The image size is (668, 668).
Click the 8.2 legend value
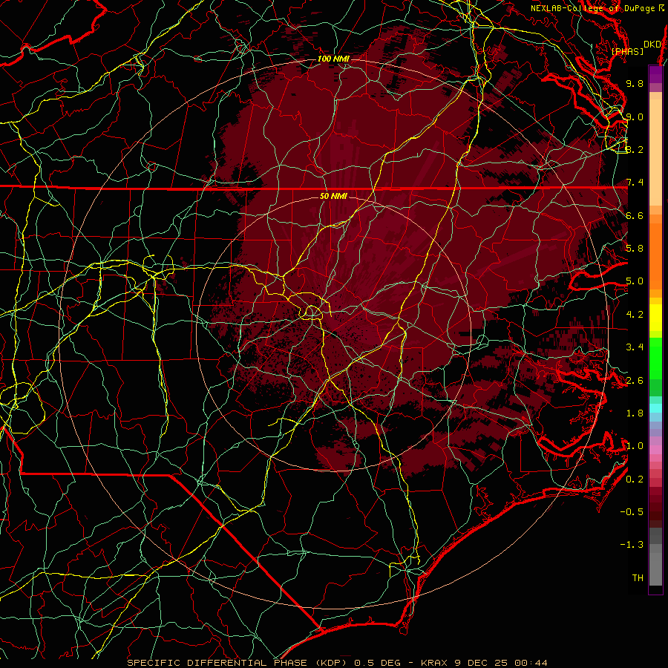(635, 149)
